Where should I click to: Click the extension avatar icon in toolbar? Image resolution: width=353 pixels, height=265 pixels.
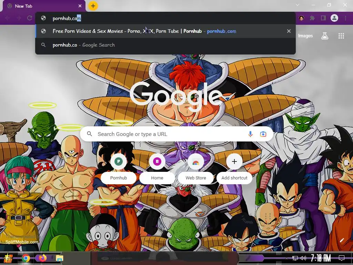301,18
